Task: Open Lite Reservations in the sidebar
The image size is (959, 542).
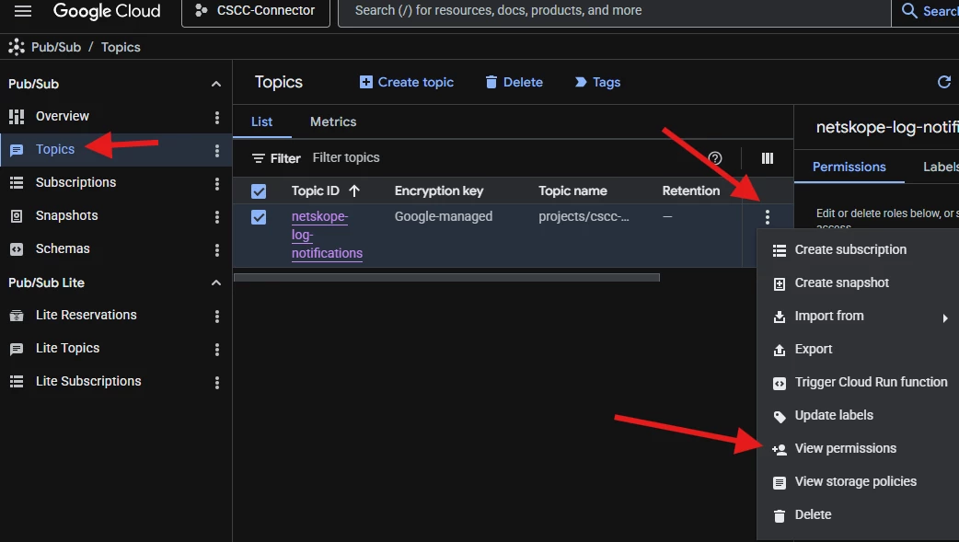Action: pyautogui.click(x=87, y=315)
